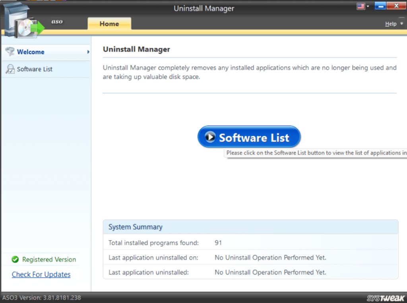Click the Welcome tornado icon in sidebar

[x=10, y=52]
